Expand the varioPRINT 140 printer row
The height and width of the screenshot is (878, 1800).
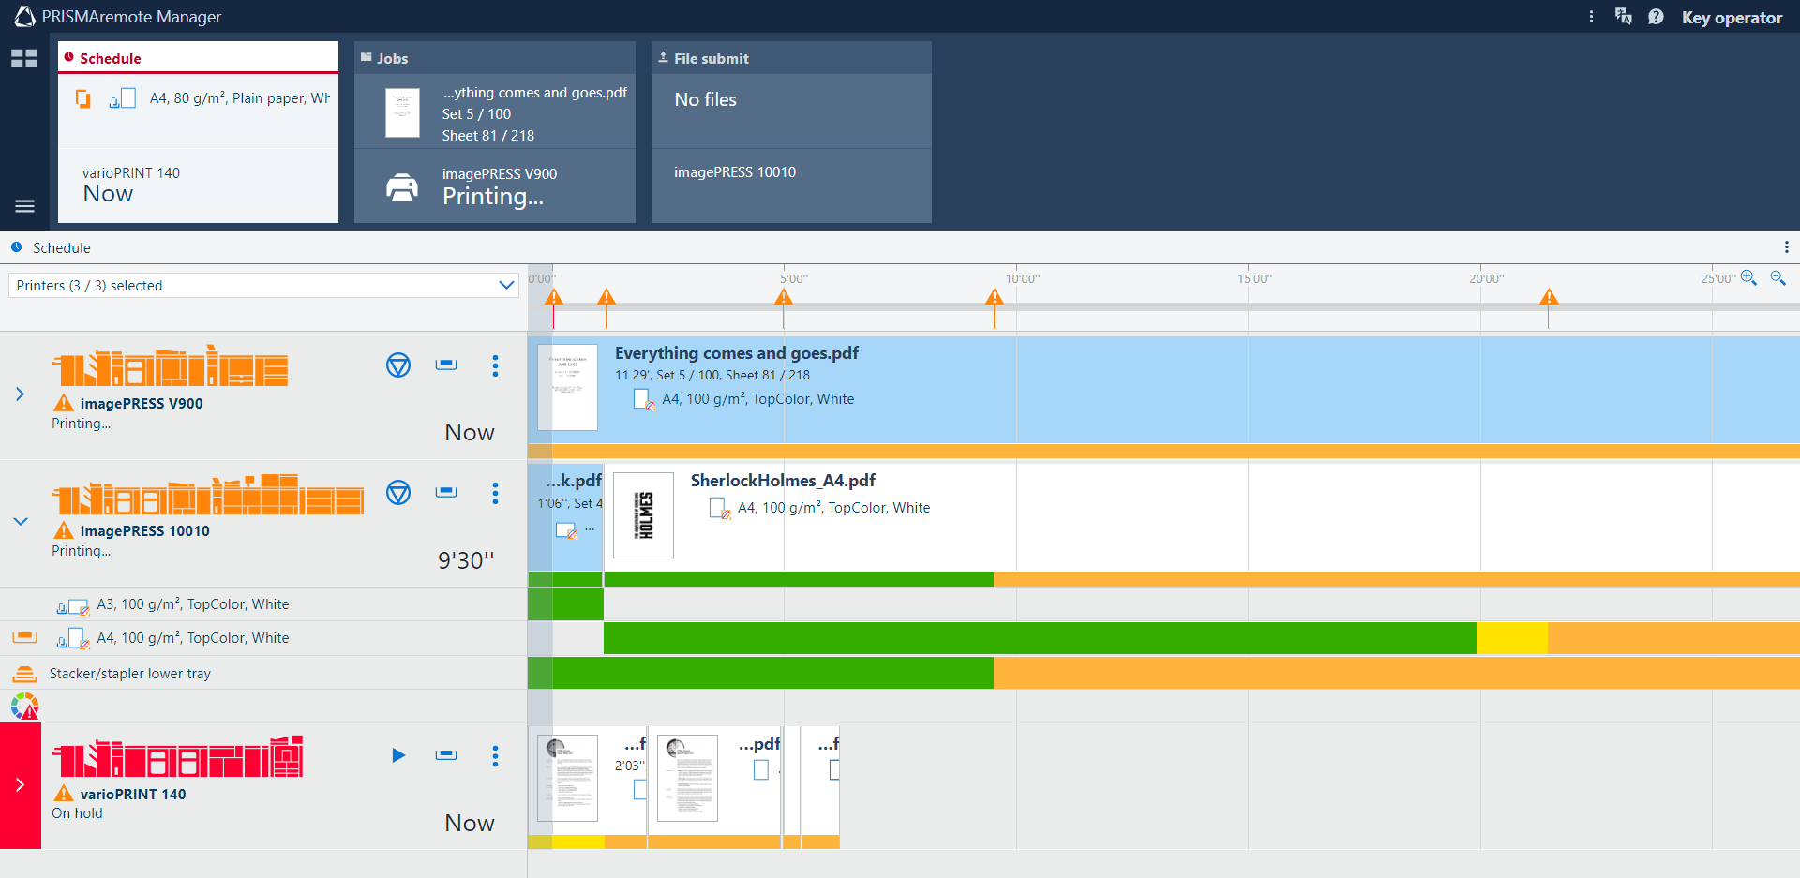click(20, 785)
